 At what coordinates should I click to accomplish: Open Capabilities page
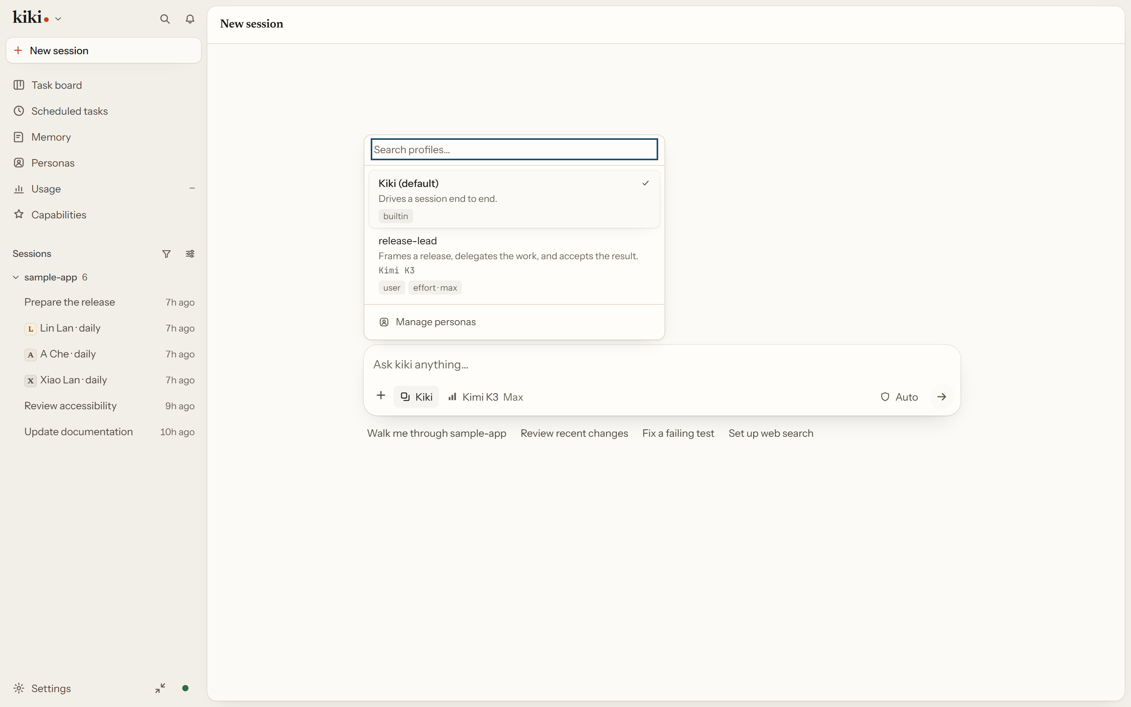tap(104, 214)
